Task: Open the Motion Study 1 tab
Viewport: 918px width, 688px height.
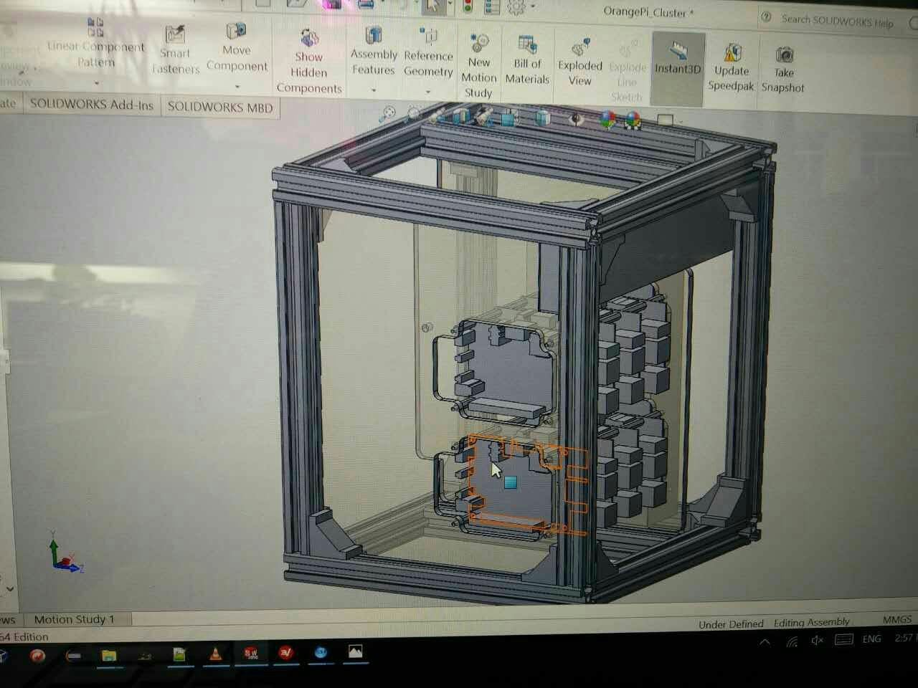Action: (74, 619)
